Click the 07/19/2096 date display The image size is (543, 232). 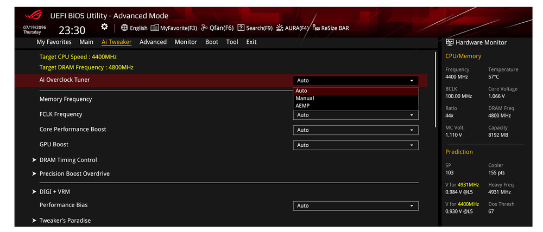[35, 27]
